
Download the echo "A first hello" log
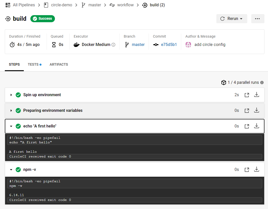click(257, 126)
